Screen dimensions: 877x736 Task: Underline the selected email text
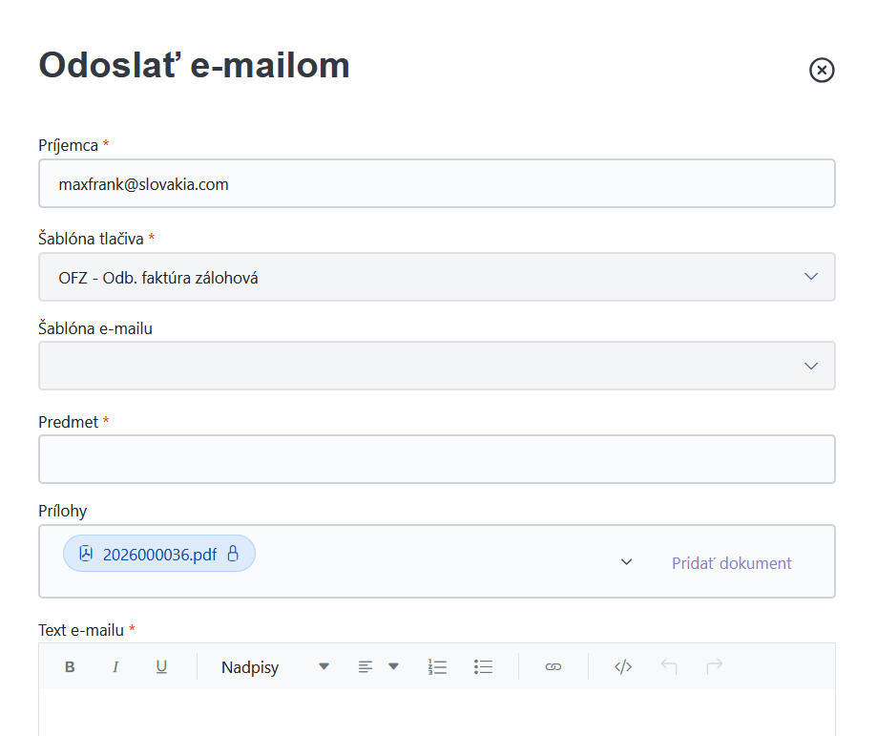pos(161,666)
